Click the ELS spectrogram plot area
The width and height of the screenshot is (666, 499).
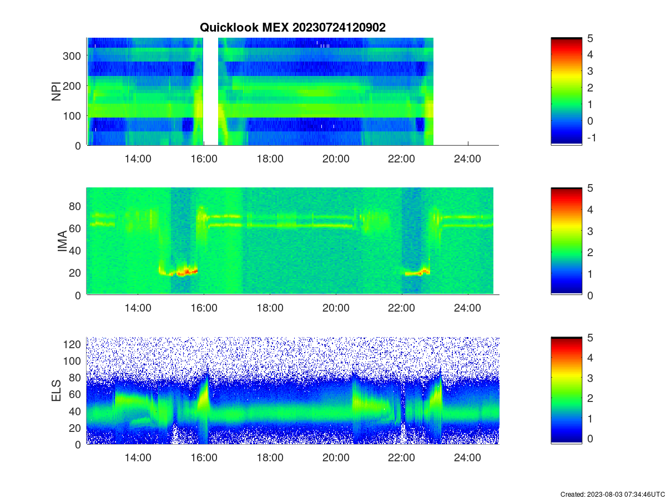(292, 391)
